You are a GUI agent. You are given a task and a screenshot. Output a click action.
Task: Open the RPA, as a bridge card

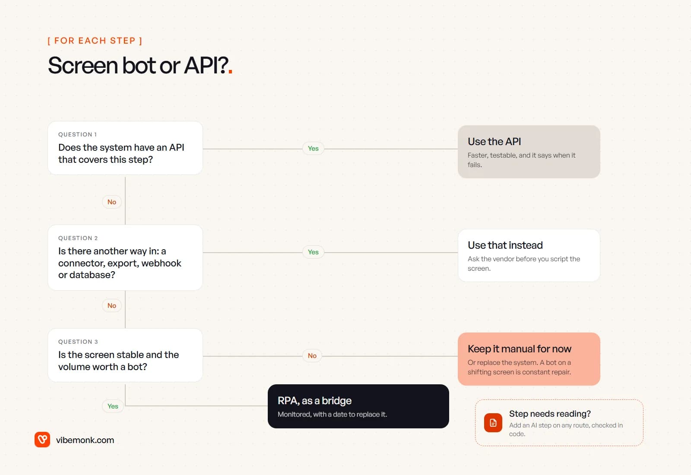(358, 406)
